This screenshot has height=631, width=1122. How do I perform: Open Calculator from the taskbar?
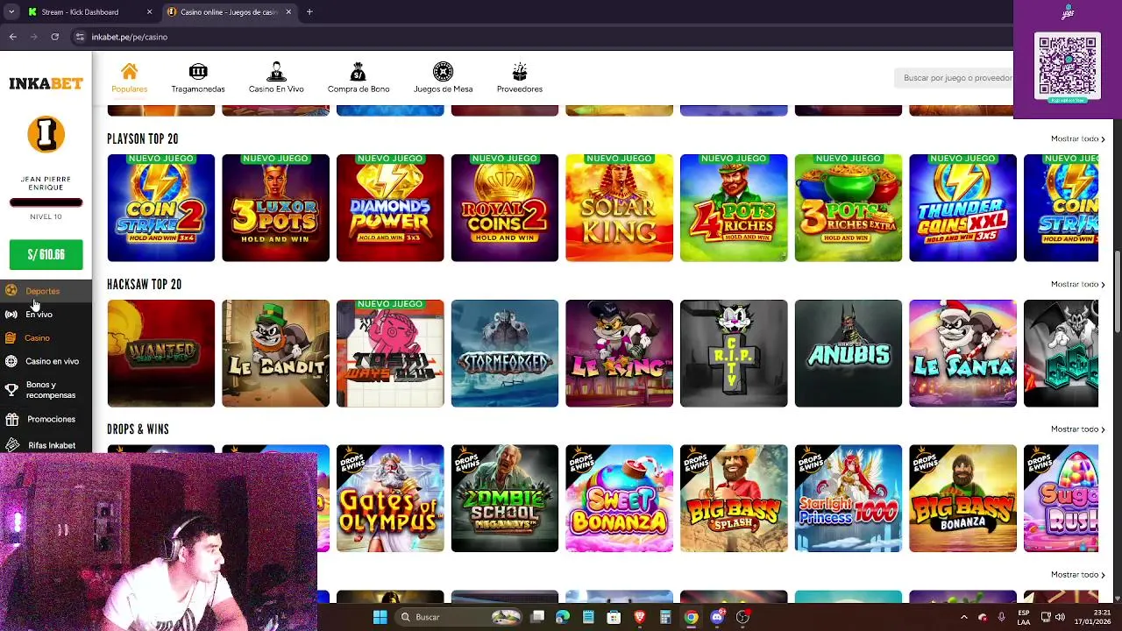point(665,617)
